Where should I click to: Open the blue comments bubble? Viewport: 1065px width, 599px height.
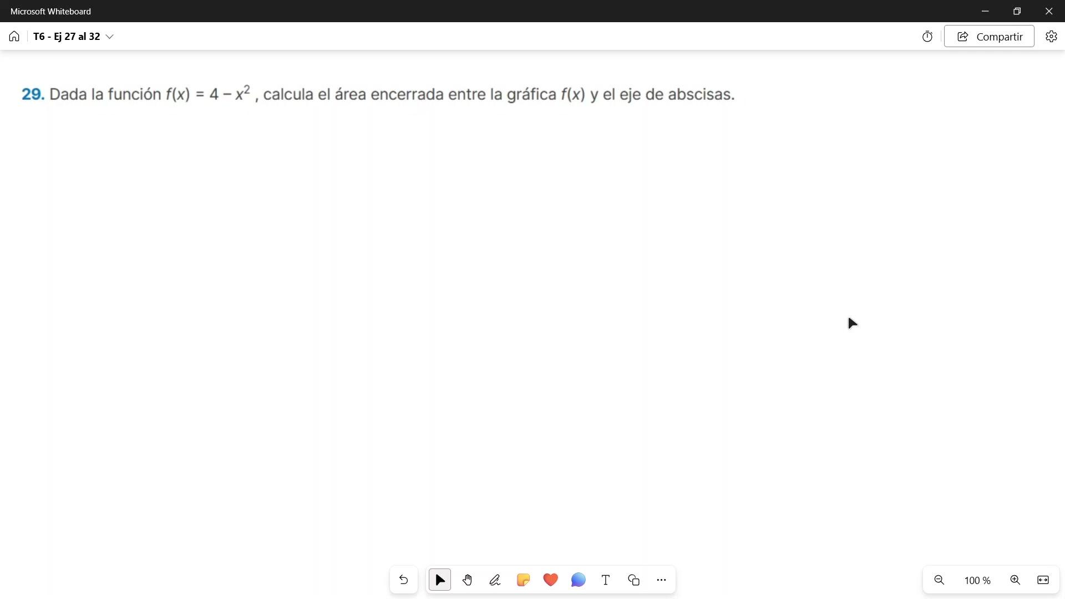tap(578, 580)
